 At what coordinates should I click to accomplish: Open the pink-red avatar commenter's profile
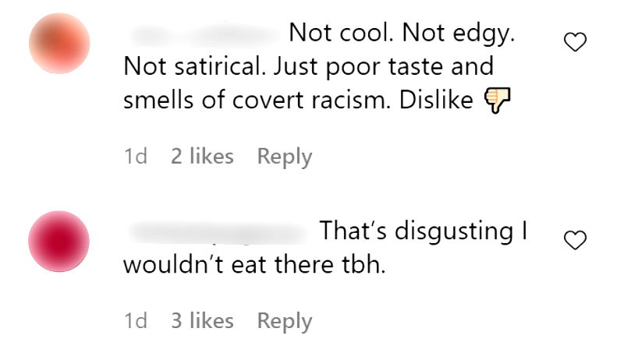click(x=59, y=242)
